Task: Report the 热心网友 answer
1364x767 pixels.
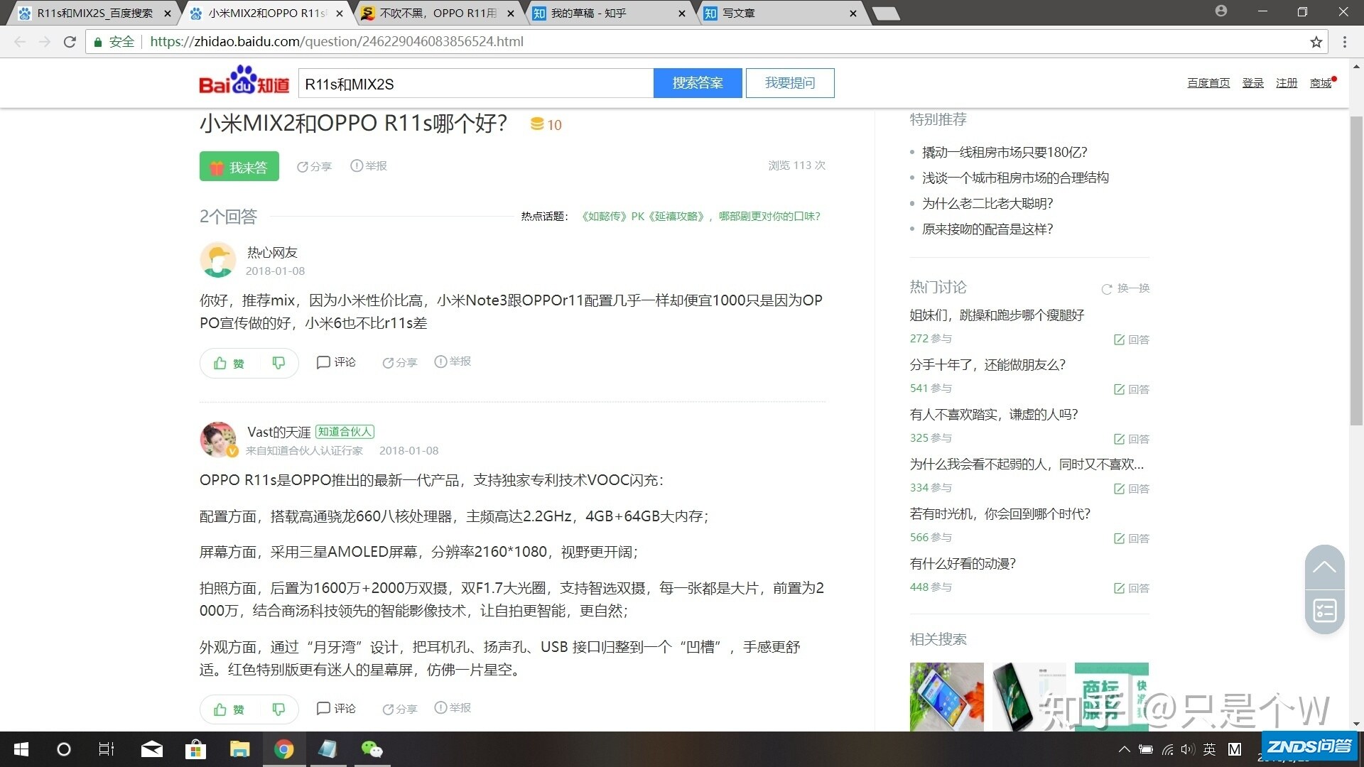Action: (x=453, y=361)
